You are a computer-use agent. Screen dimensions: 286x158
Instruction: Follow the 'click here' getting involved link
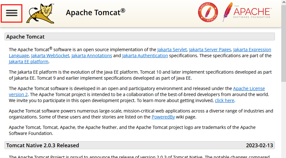[225, 100]
